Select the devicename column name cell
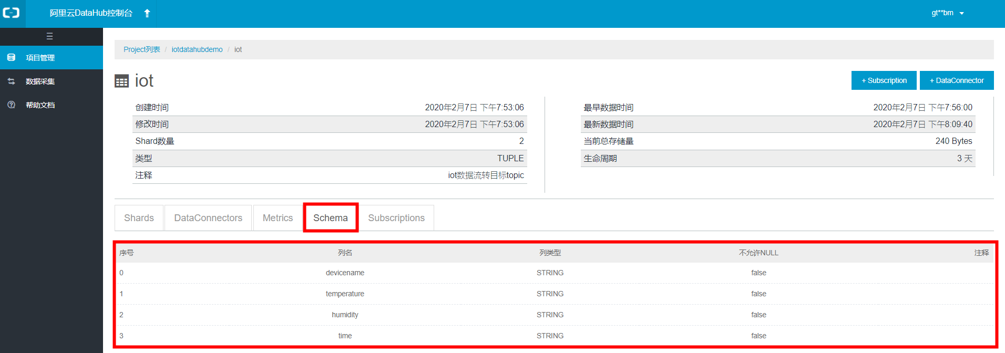The width and height of the screenshot is (1005, 353). tap(345, 273)
